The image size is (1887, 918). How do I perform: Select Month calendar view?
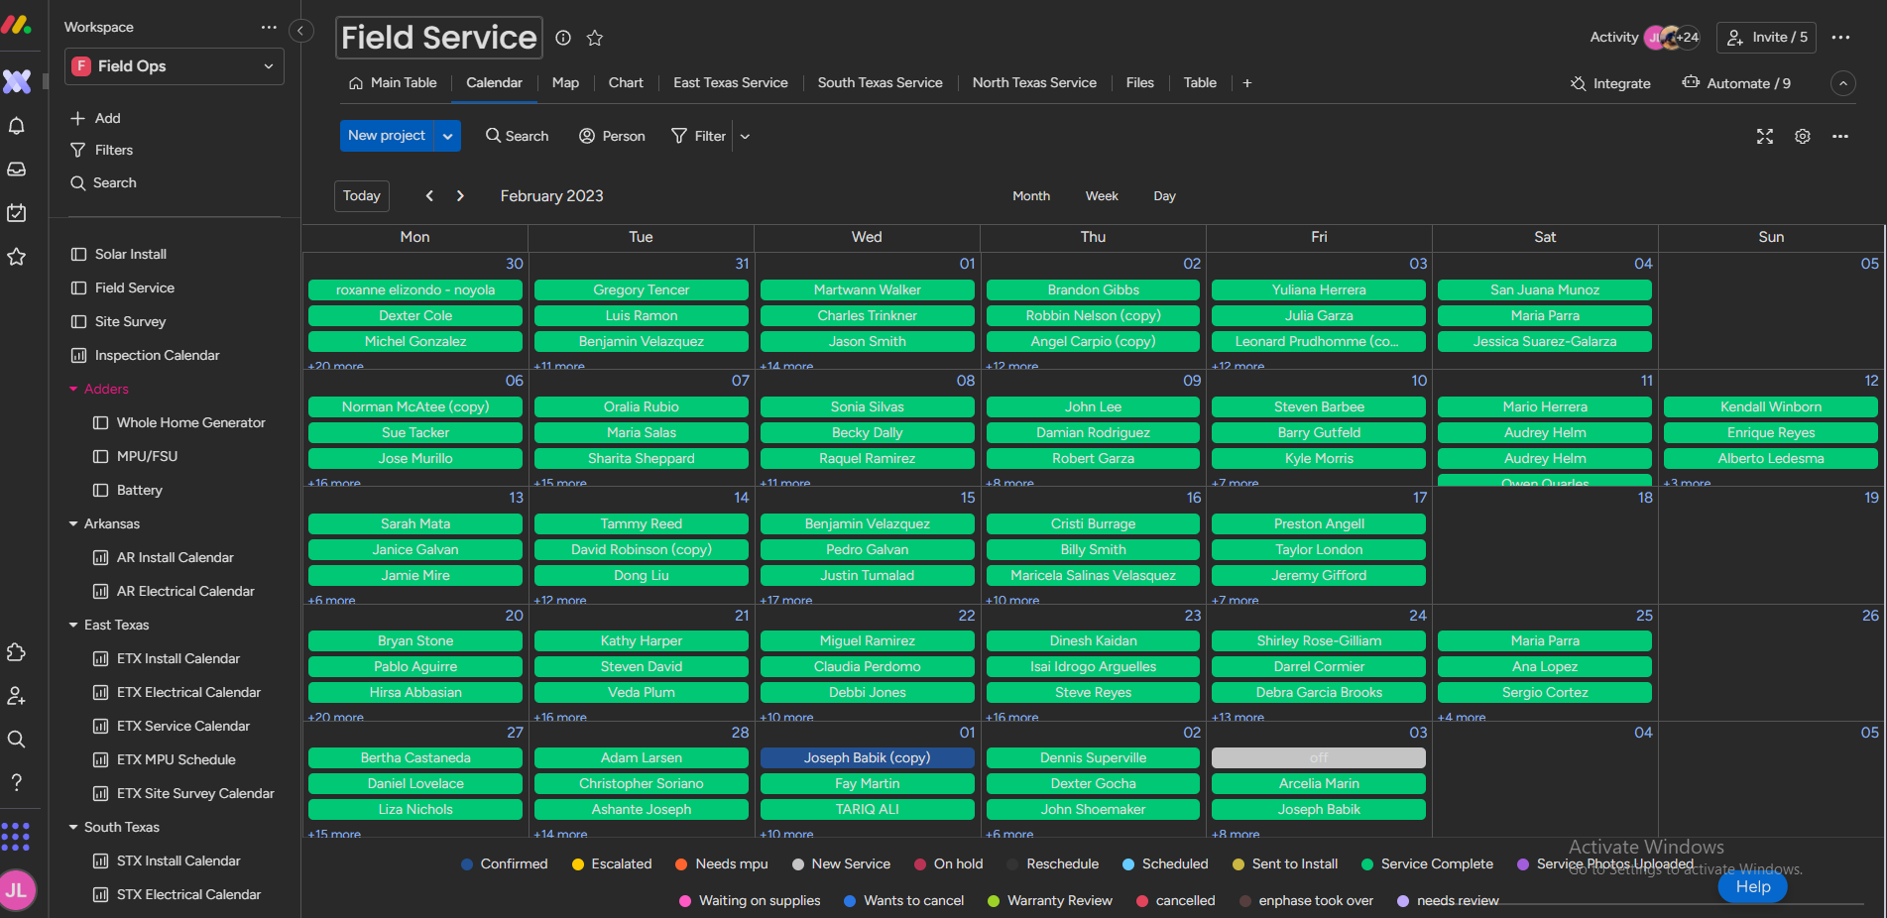[x=1031, y=196]
